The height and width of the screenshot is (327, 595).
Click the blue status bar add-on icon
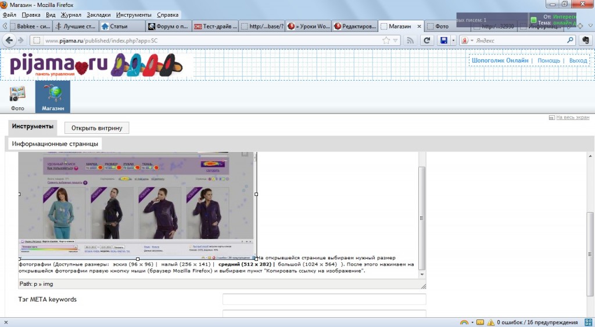tap(588, 322)
